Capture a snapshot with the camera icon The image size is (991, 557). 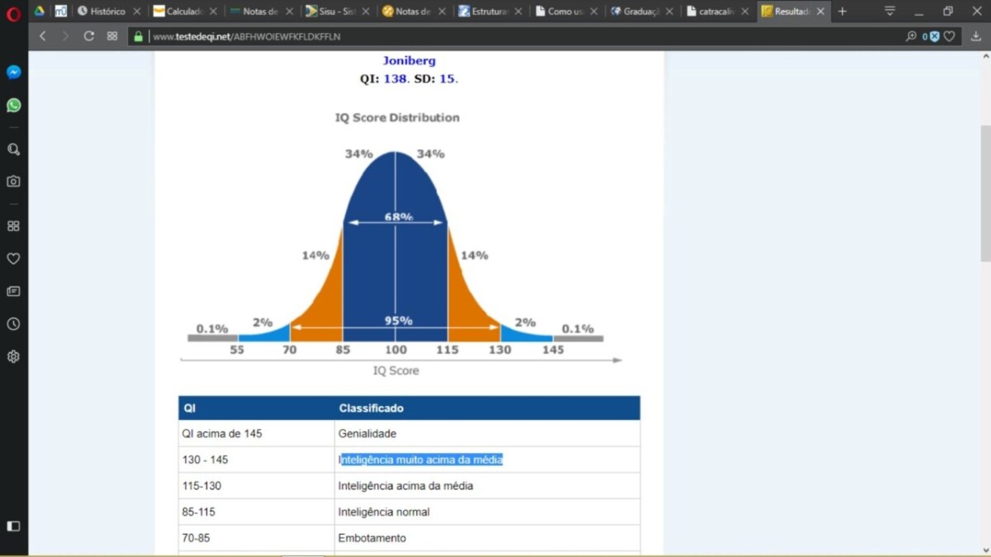(13, 182)
